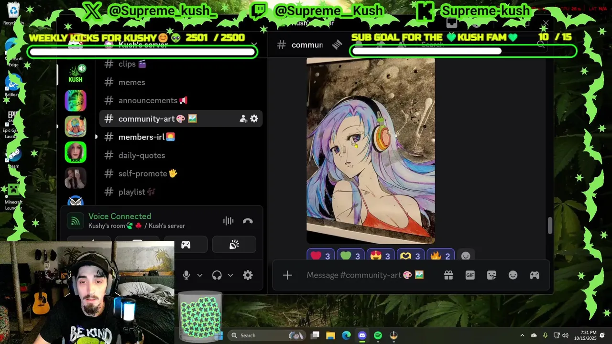
Task: Open the KUSH server icon in sidebar
Action: click(x=75, y=75)
